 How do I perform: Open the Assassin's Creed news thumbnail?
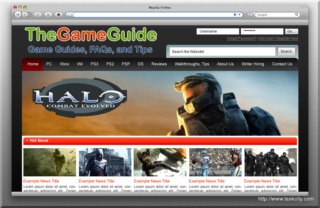[105, 162]
